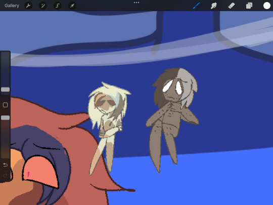Activate the Selection tool
The height and width of the screenshot is (205, 273).
pos(58,6)
